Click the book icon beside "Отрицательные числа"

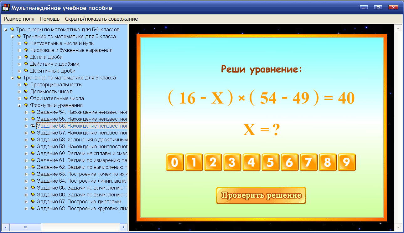[27, 98]
